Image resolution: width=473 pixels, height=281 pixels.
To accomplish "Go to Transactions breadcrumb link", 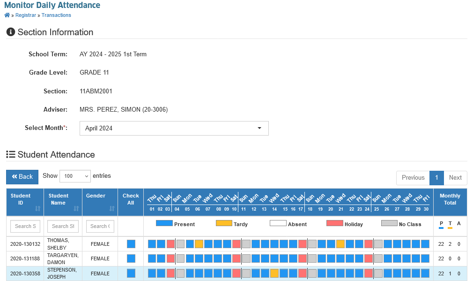I will tap(56, 15).
